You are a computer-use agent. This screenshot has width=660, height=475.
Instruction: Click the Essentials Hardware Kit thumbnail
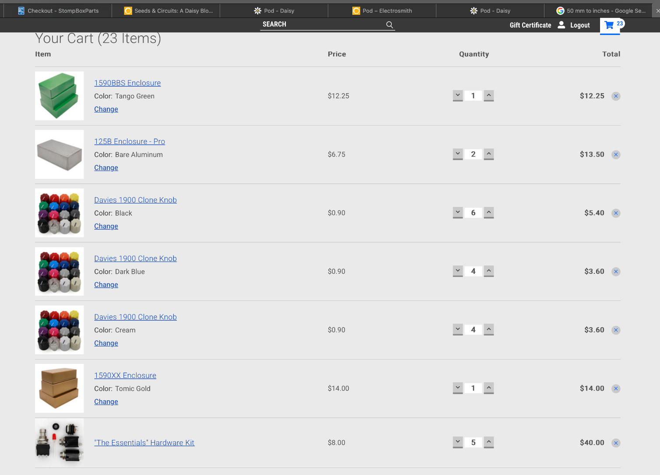click(60, 443)
